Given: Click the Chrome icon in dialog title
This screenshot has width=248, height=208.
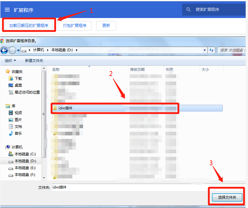Looking at the screenshot, I should pyautogui.click(x=2, y=41).
